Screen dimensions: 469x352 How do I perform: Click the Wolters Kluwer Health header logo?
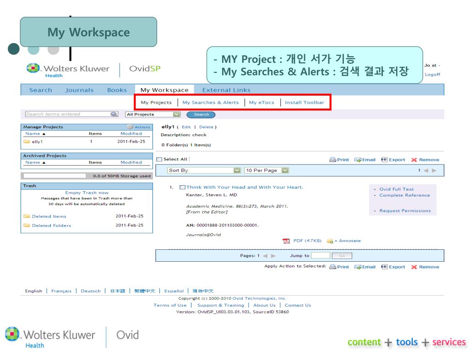click(68, 70)
